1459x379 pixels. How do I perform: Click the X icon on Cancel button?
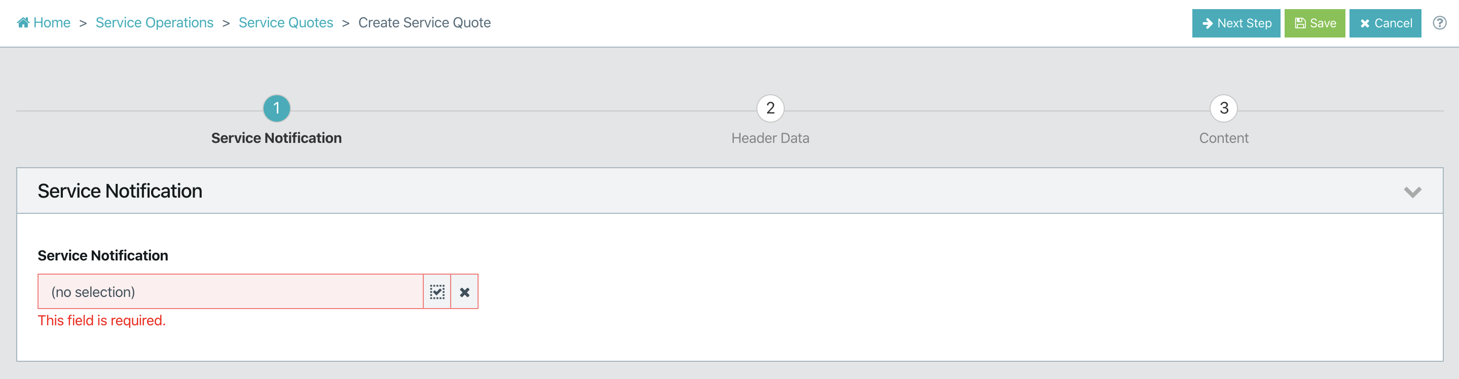coord(1365,23)
